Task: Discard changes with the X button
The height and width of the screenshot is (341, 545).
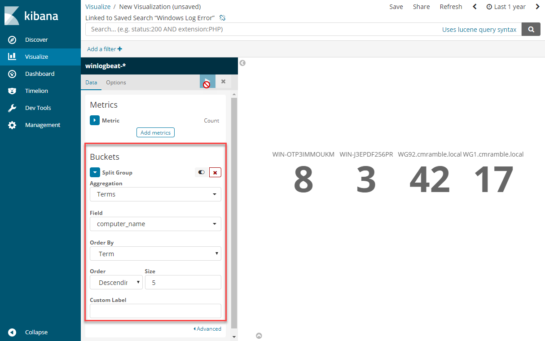Action: pyautogui.click(x=223, y=82)
